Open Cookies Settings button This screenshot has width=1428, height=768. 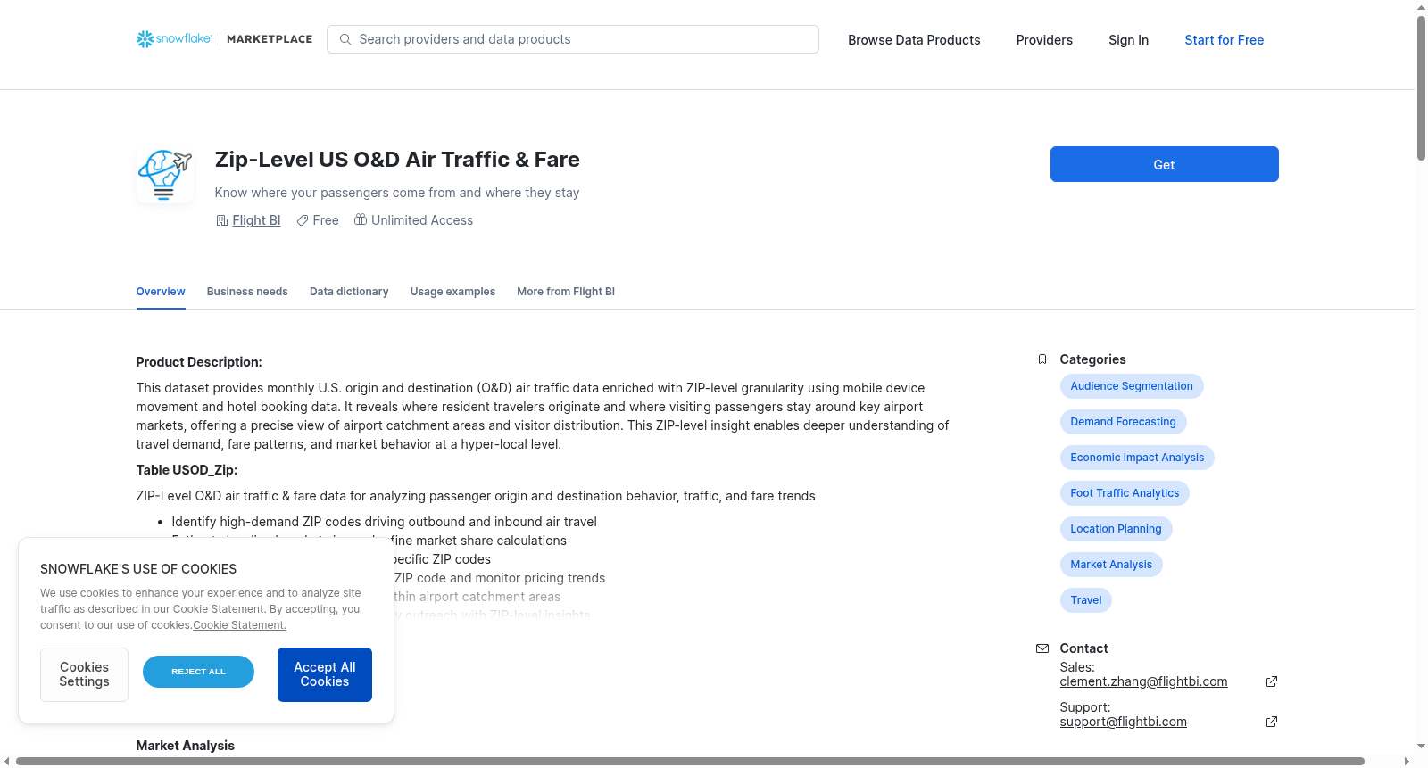(x=84, y=674)
